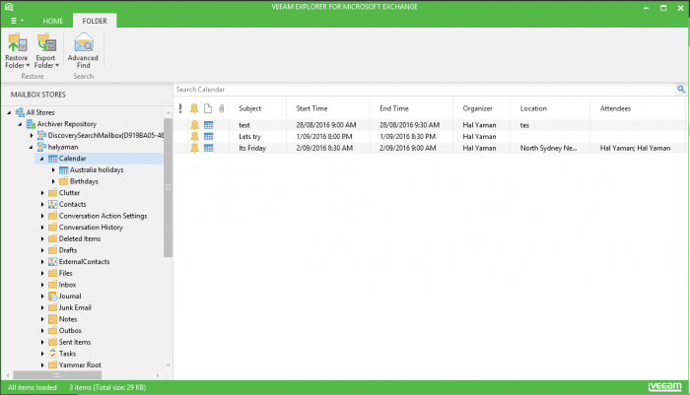Click the search magnifier icon
The height and width of the screenshot is (395, 690).
pyautogui.click(x=681, y=90)
